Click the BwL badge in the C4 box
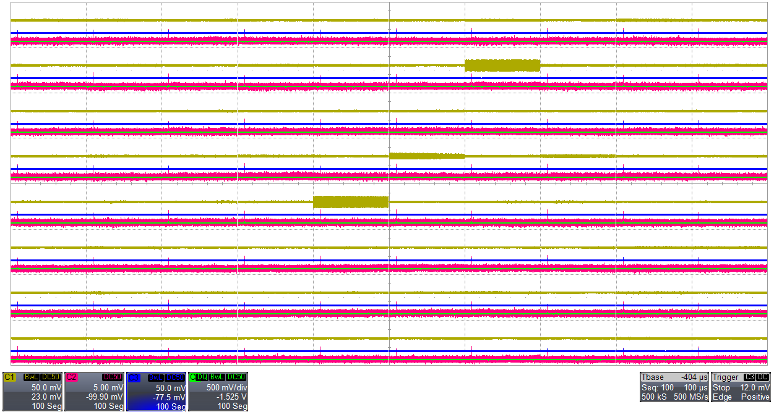The height and width of the screenshot is (412, 774). pyautogui.click(x=216, y=377)
